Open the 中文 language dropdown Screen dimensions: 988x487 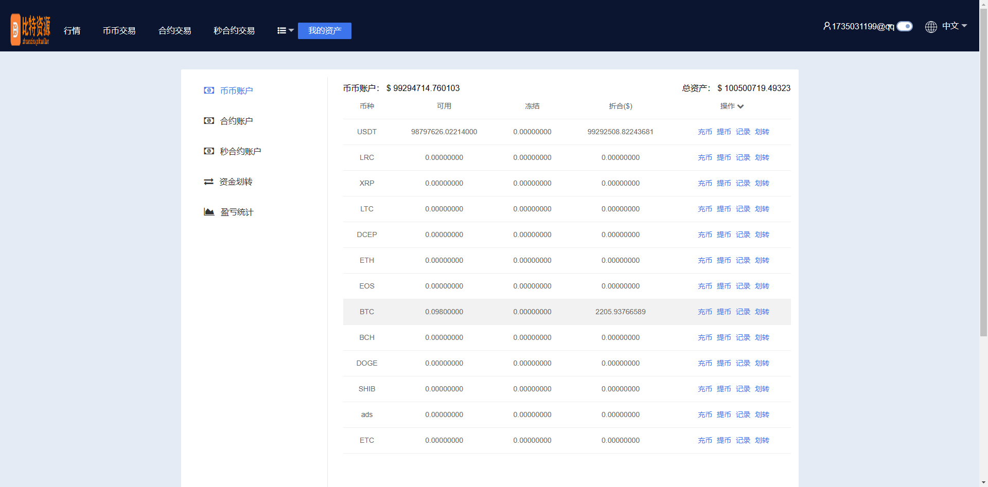click(x=955, y=26)
